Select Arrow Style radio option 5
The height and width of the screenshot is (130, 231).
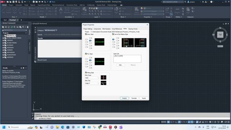[x=90, y=38]
